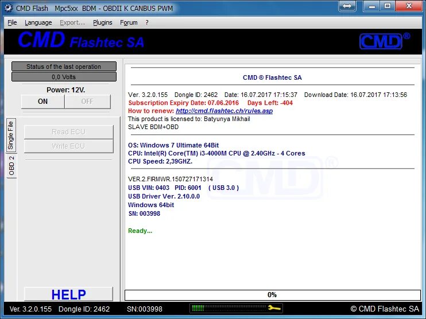Close the CMD Flash window
The height and width of the screenshot is (319, 426).
click(409, 6)
